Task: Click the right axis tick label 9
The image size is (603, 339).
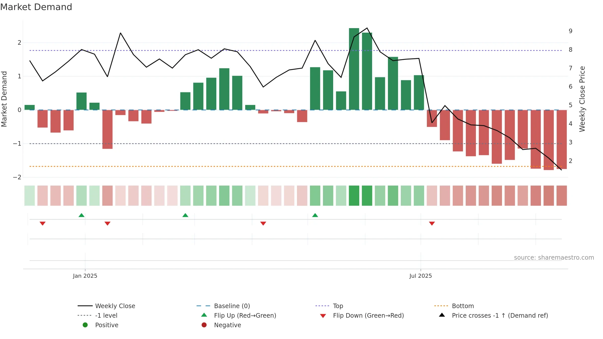Action: click(x=571, y=31)
